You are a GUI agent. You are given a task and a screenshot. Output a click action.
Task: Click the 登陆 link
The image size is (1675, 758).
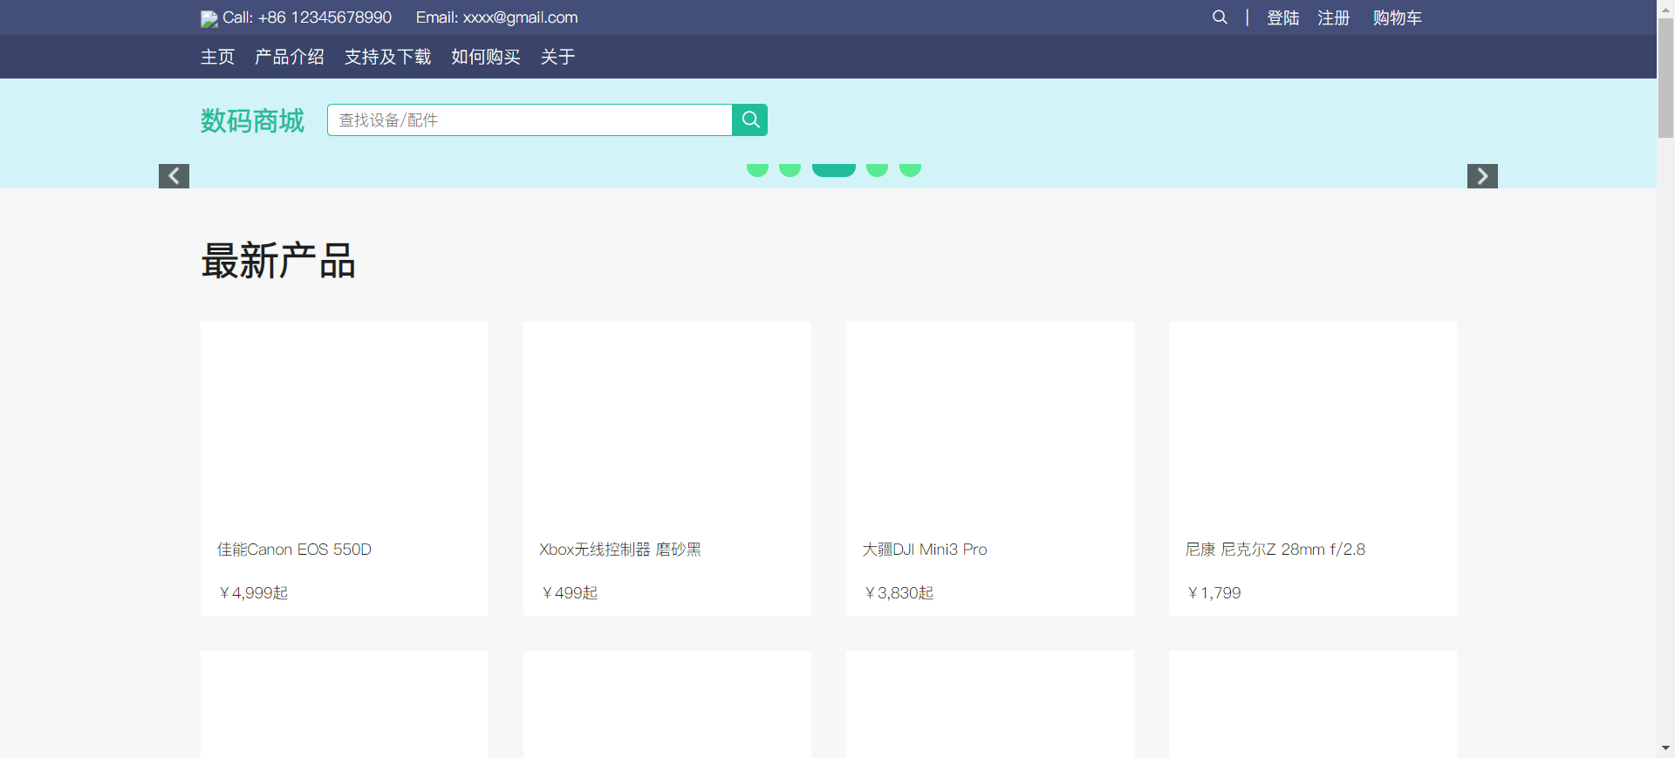pyautogui.click(x=1283, y=17)
